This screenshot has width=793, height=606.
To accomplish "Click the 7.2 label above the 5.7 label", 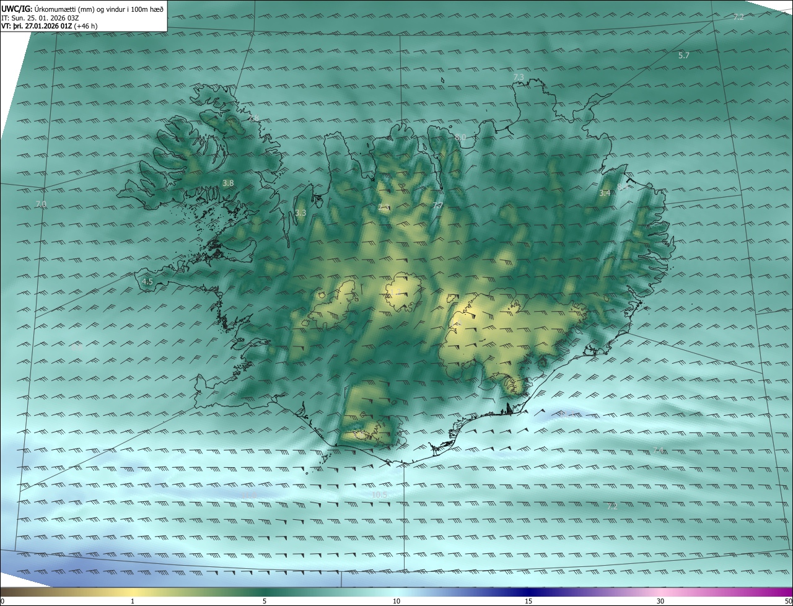I will [x=738, y=17].
